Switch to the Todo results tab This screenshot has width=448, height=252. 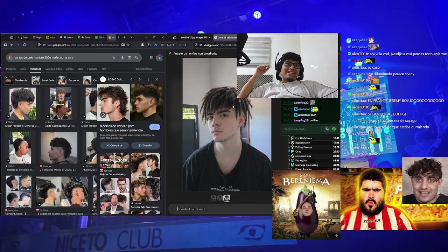pos(23,69)
